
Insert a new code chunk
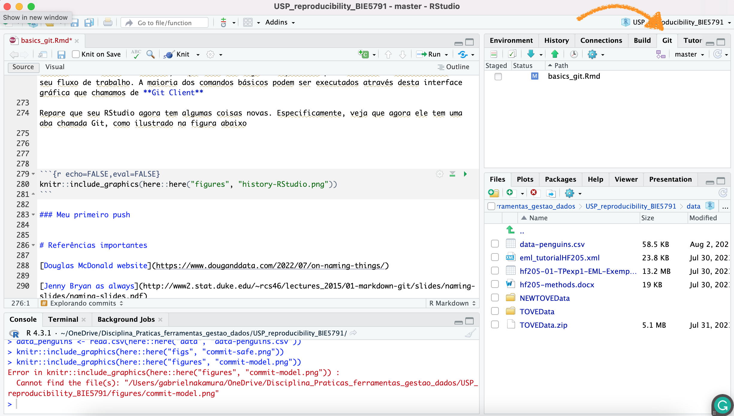coord(364,54)
